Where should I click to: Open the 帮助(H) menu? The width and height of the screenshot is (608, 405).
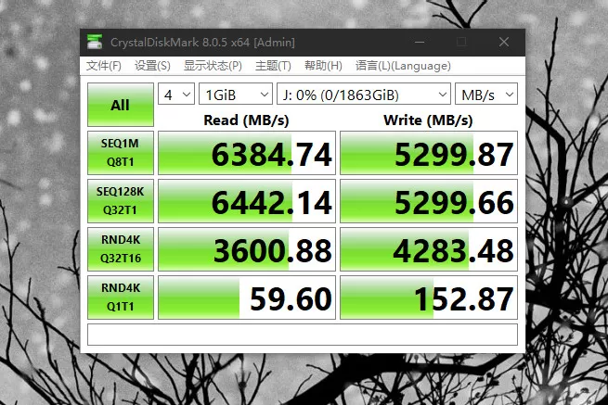point(323,66)
